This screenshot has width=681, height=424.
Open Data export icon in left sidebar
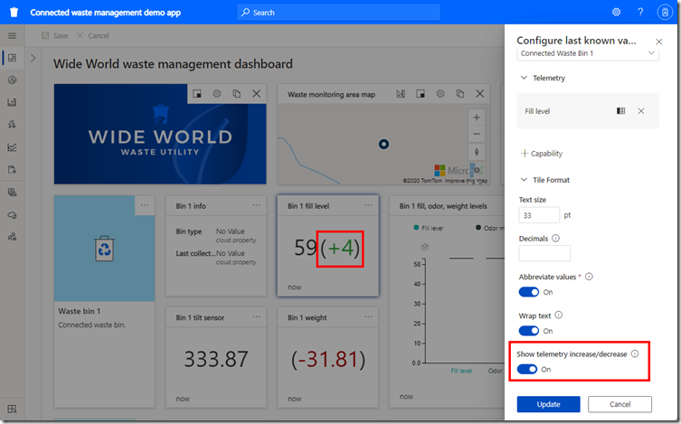[x=12, y=215]
